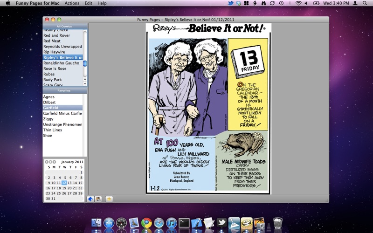Open the yellow laughing face Funny Pages dock icon

coord(247,223)
